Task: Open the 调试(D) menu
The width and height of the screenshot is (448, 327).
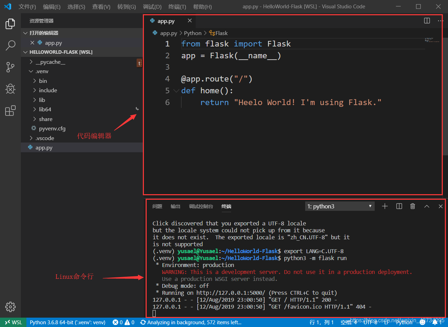Action: [152, 7]
